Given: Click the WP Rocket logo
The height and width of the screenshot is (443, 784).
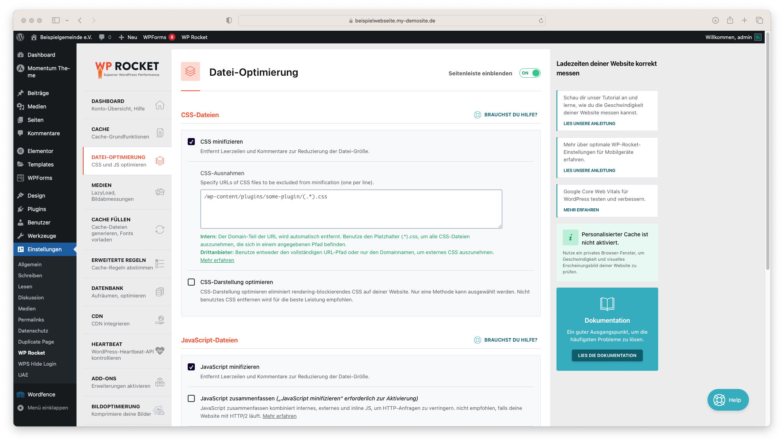Looking at the screenshot, I should pyautogui.click(x=127, y=69).
